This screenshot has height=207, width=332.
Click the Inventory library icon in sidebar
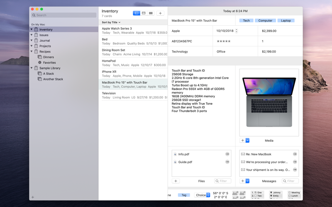point(36,29)
